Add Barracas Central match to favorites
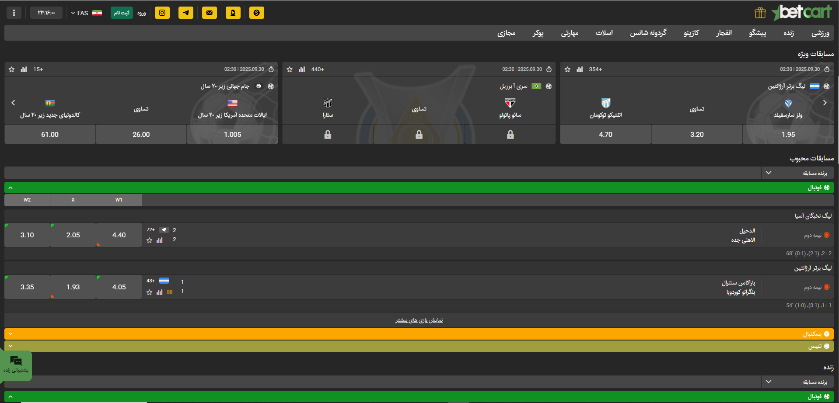The height and width of the screenshot is (403, 839). pos(150,292)
